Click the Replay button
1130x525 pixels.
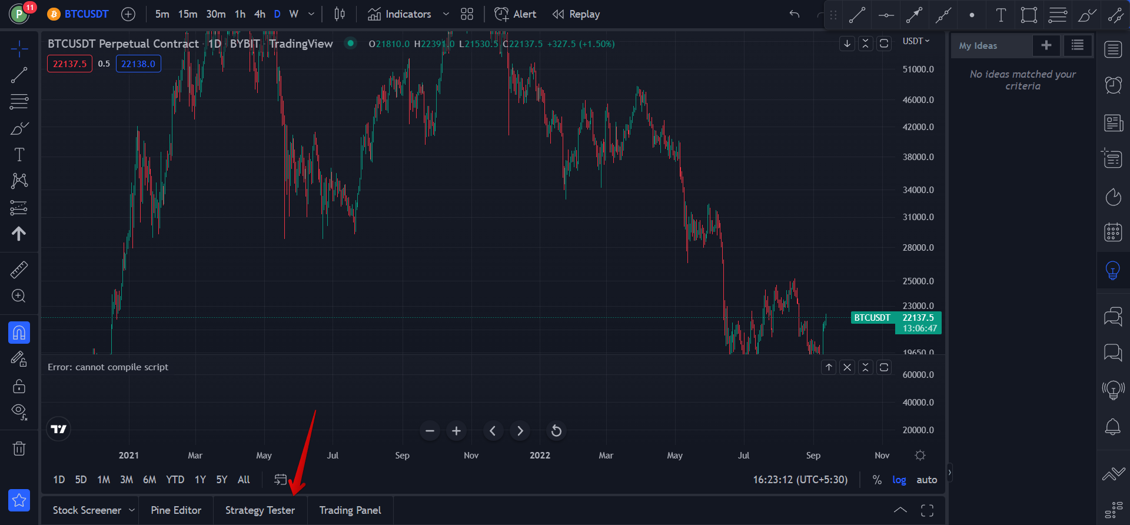click(576, 14)
